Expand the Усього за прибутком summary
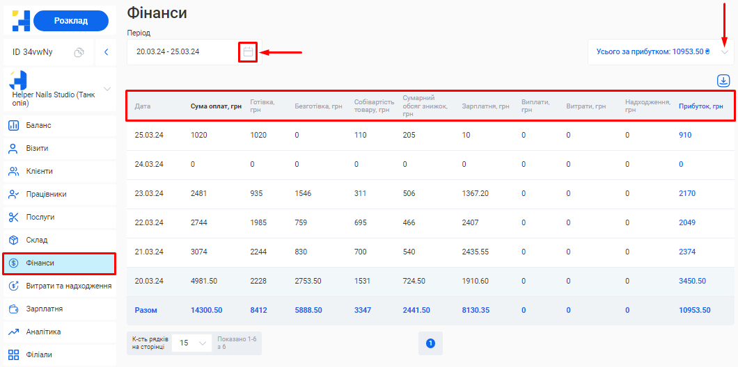The width and height of the screenshot is (738, 367). tap(725, 52)
